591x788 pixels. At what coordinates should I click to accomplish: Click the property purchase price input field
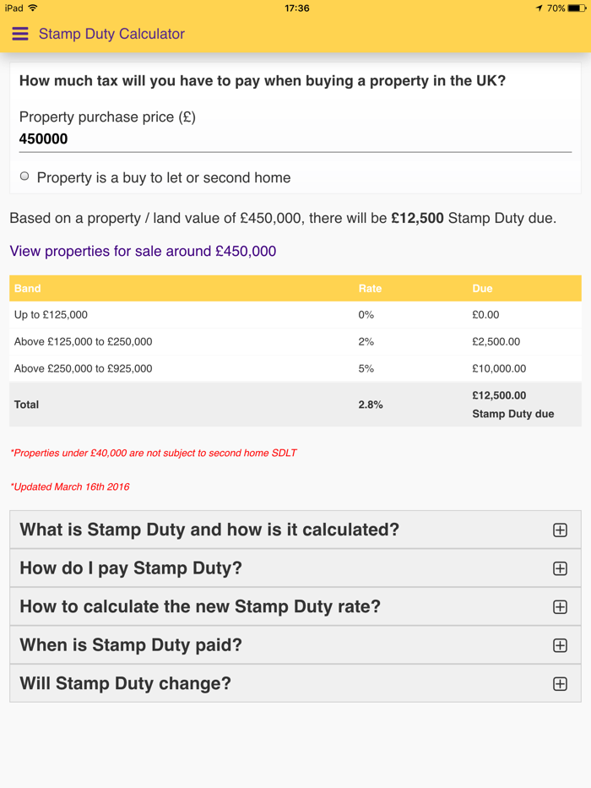click(x=294, y=138)
